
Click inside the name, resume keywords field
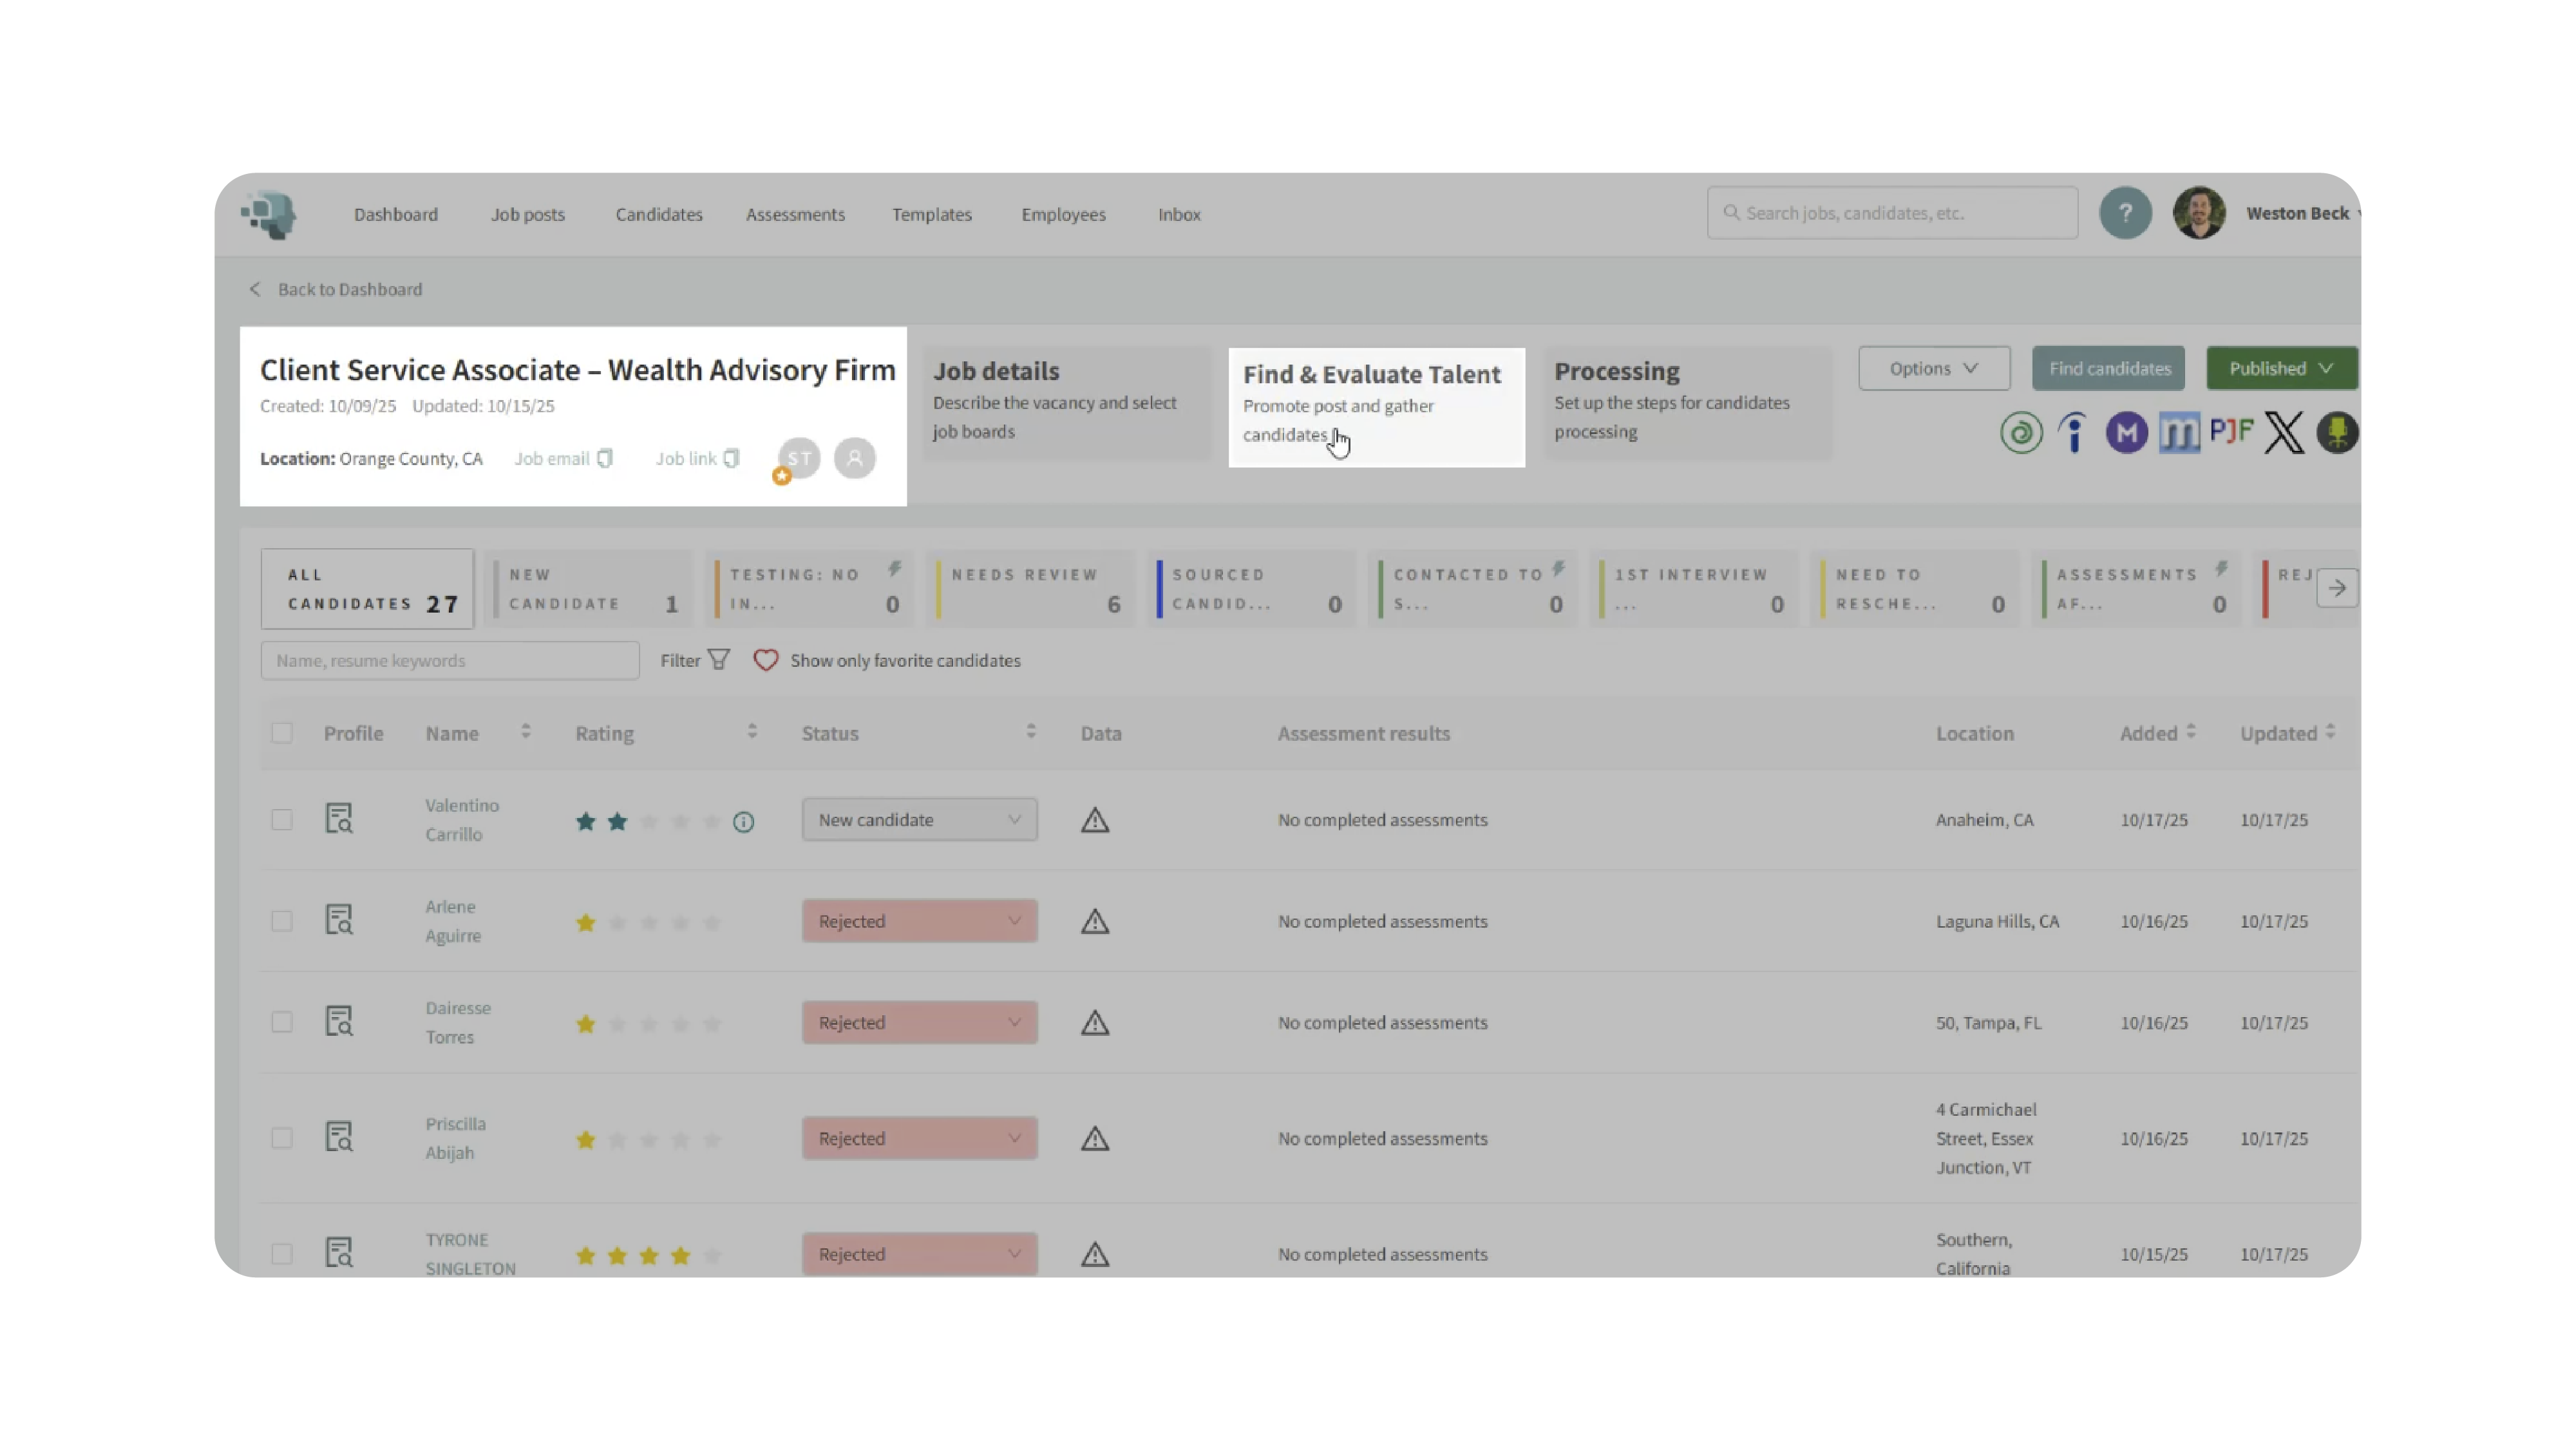449,660
